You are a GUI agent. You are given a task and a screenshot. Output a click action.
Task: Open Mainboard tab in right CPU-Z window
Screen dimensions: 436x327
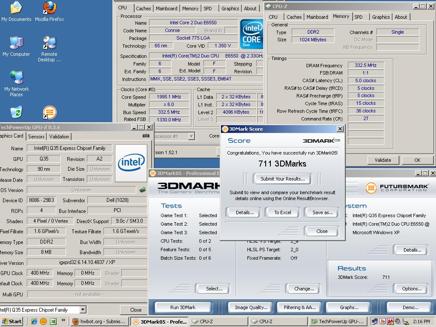tap(317, 17)
